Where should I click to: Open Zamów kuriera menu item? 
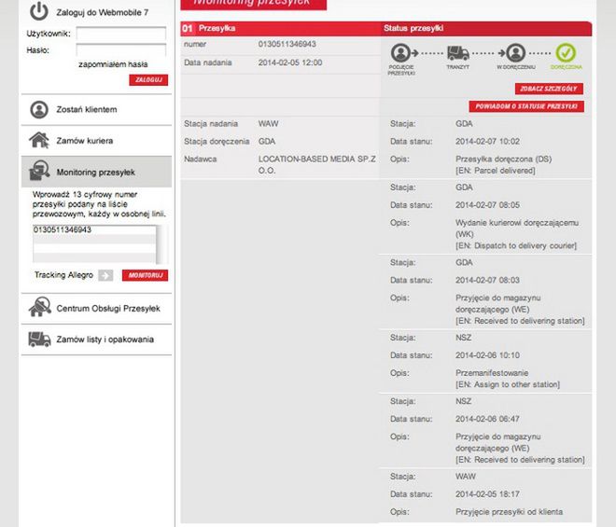coord(97,141)
